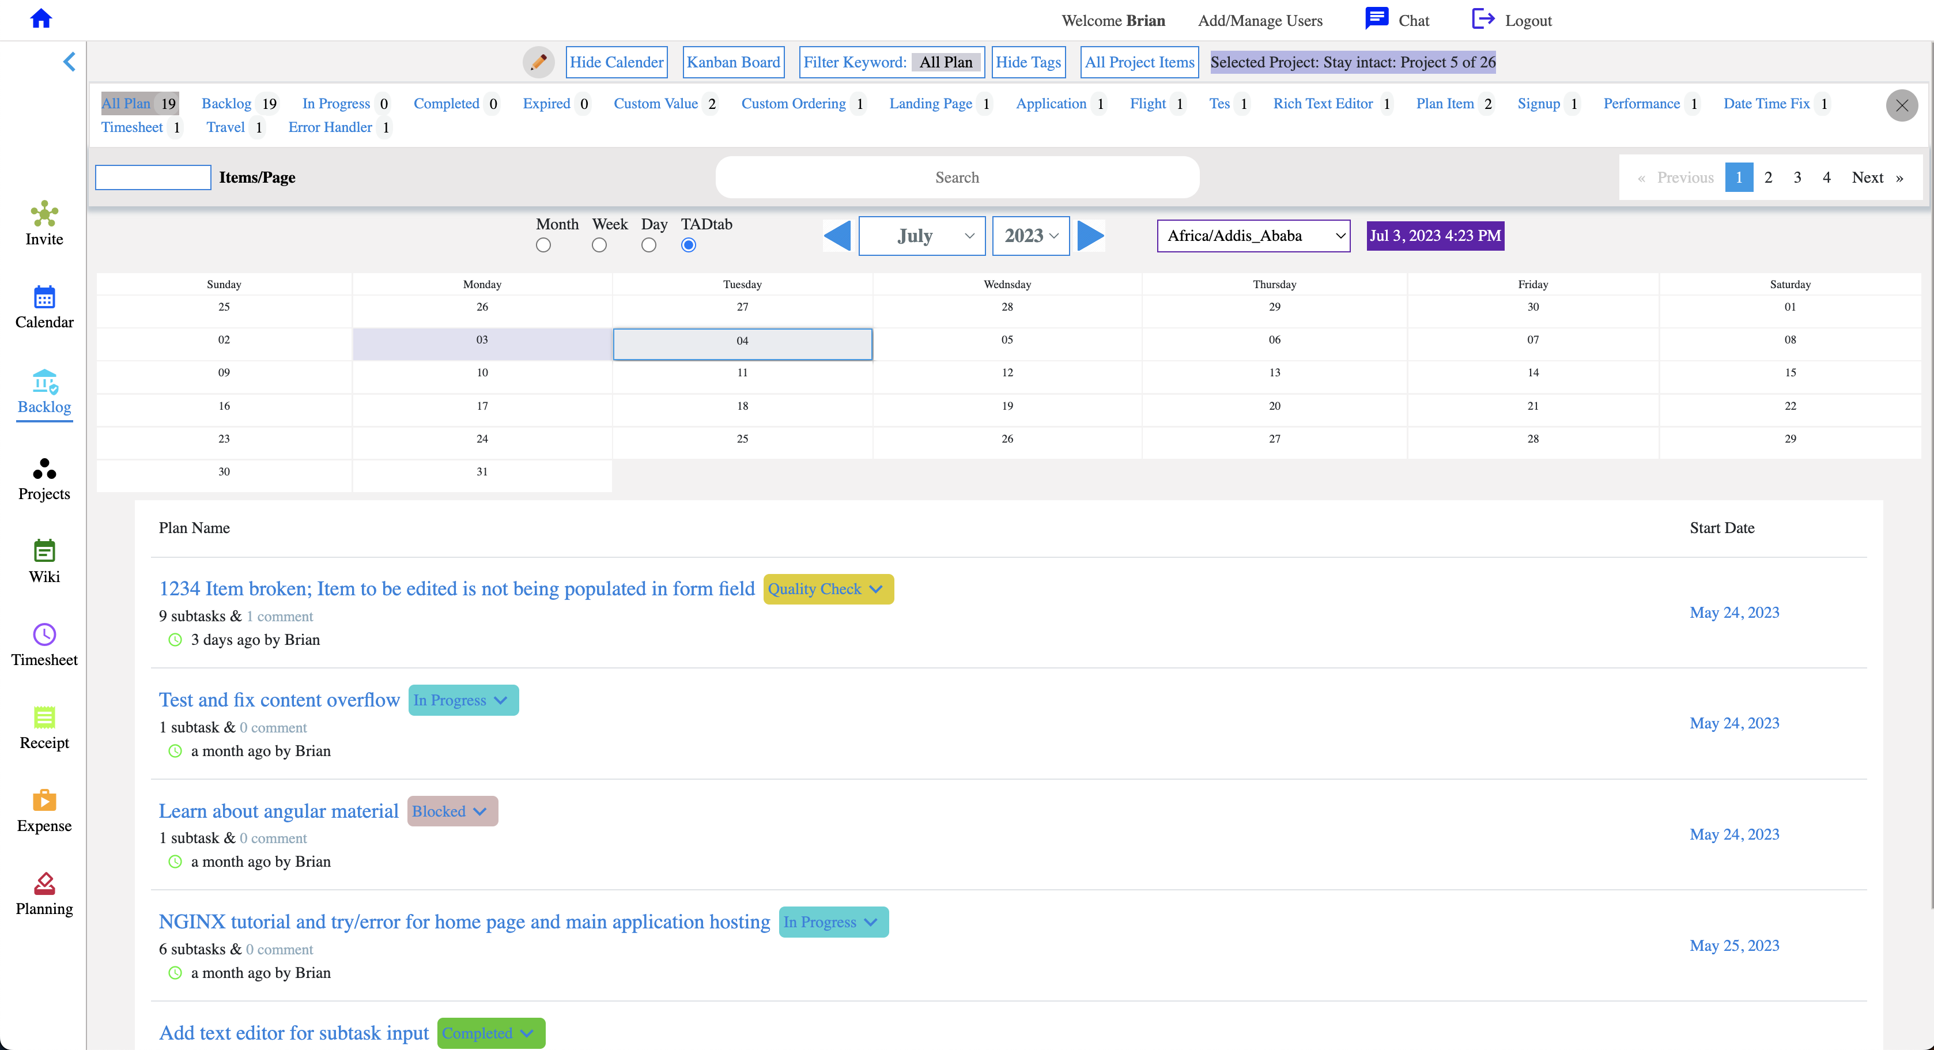Open the 2023 year dropdown
Image resolution: width=1934 pixels, height=1050 pixels.
1031,236
